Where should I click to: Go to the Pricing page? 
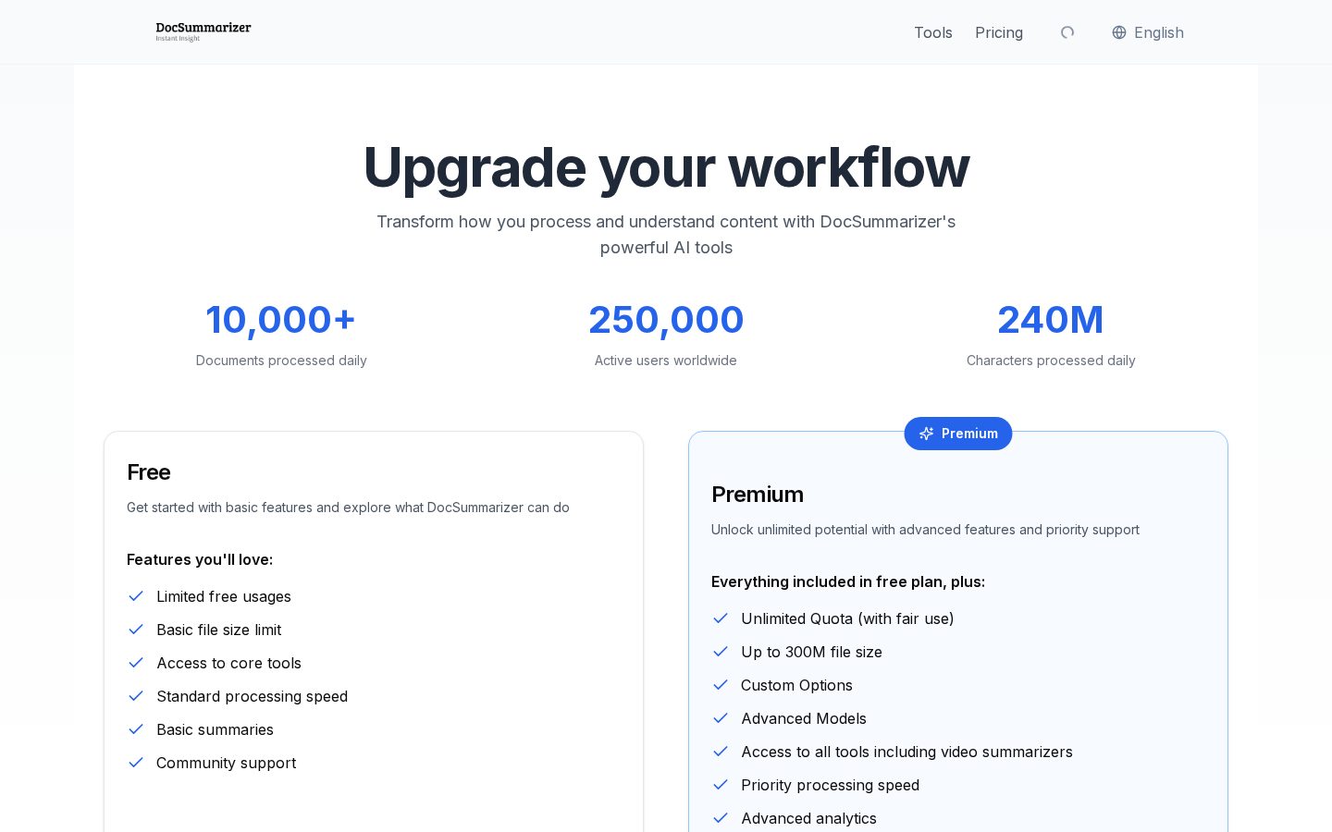pos(999,32)
